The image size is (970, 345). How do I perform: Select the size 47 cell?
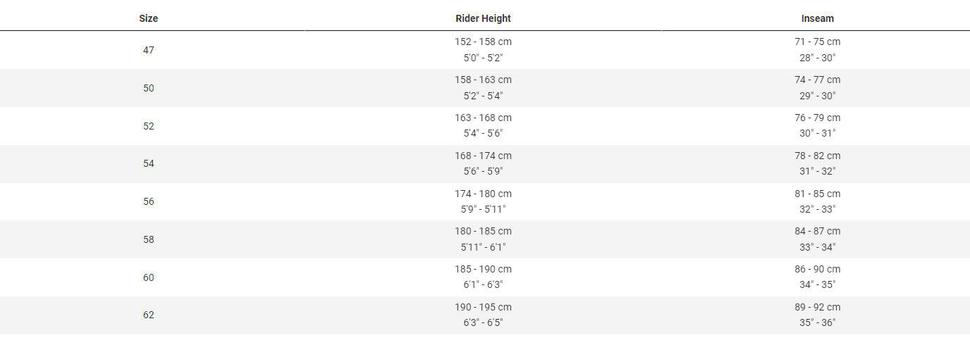[x=148, y=50]
